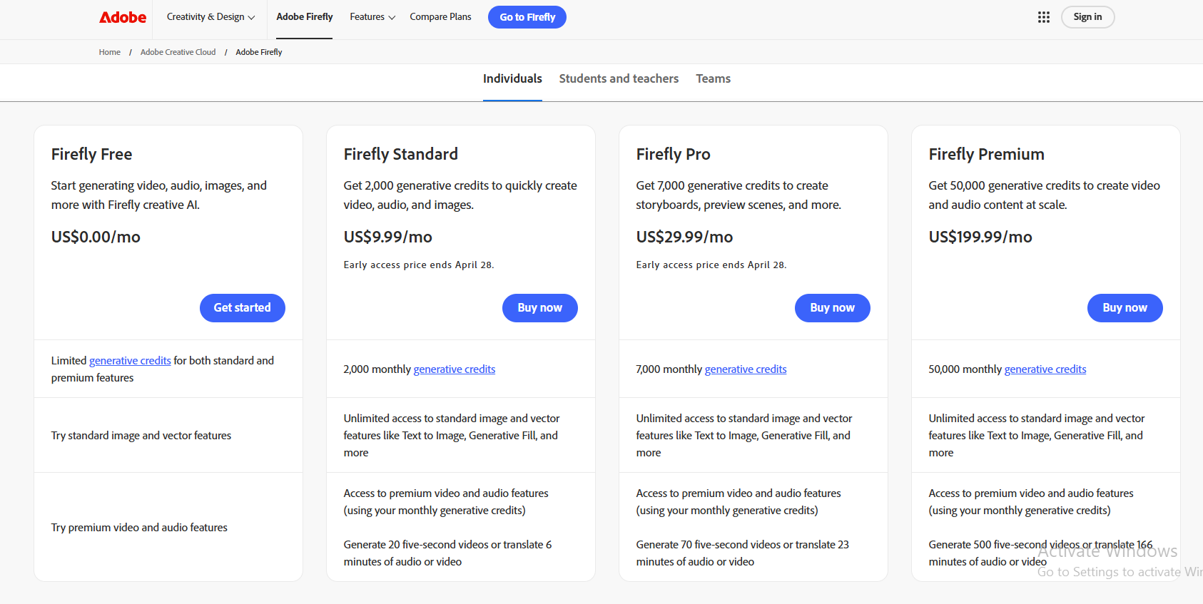This screenshot has width=1203, height=604.
Task: Open generative credits link under 2,000 monthly
Action: (455, 369)
